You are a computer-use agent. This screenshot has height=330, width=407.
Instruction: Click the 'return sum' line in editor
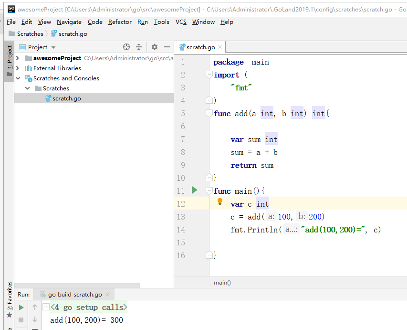[x=252, y=165]
